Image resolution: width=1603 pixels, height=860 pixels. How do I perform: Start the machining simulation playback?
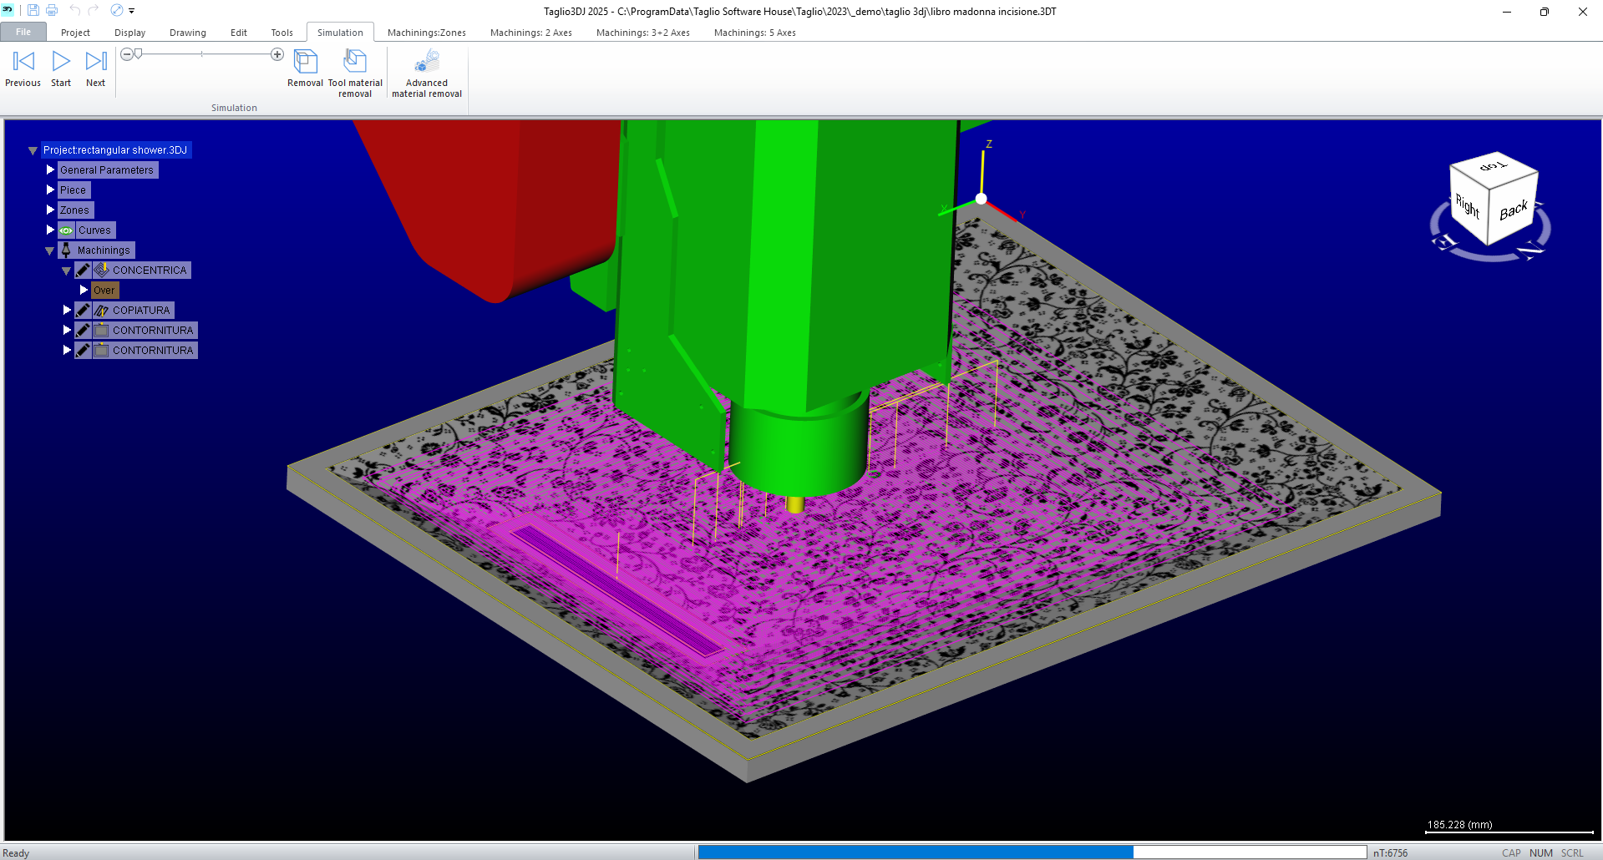(x=61, y=62)
